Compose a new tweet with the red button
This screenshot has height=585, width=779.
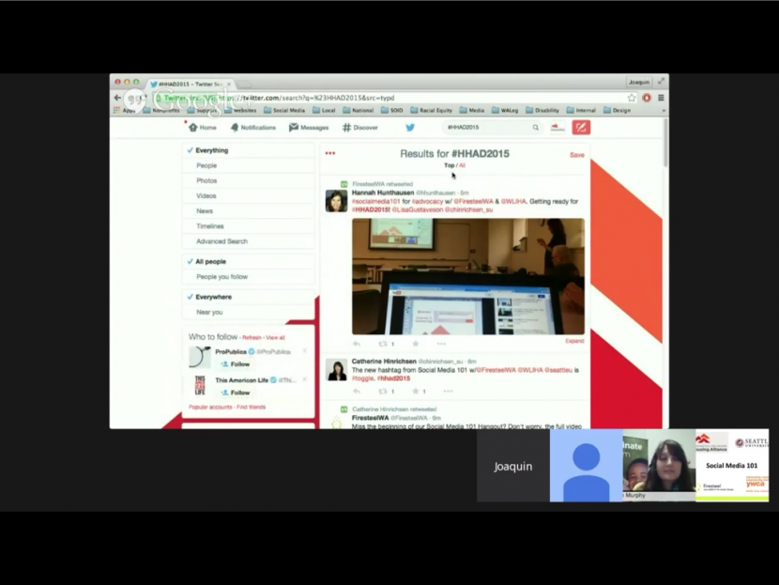pyautogui.click(x=581, y=128)
